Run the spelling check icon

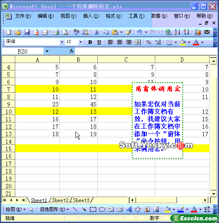coord(77,32)
